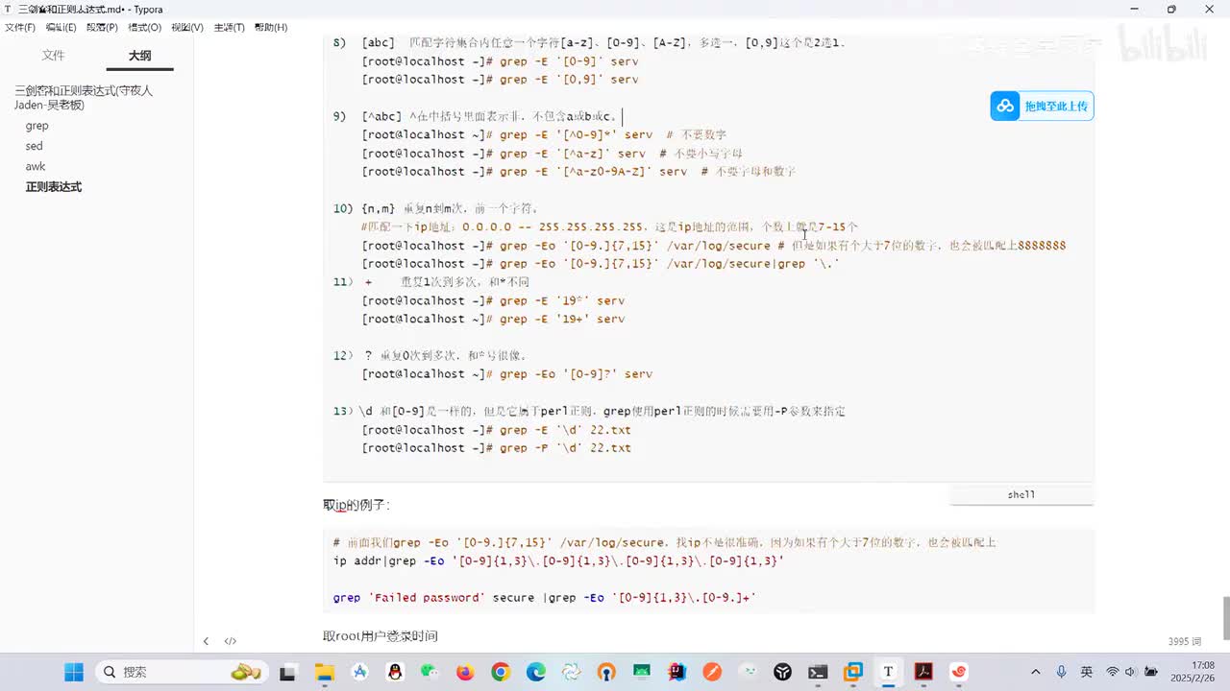The image size is (1230, 691).
Task: Click the grep -Eo '[0-9]?' serv line
Action: click(507, 374)
